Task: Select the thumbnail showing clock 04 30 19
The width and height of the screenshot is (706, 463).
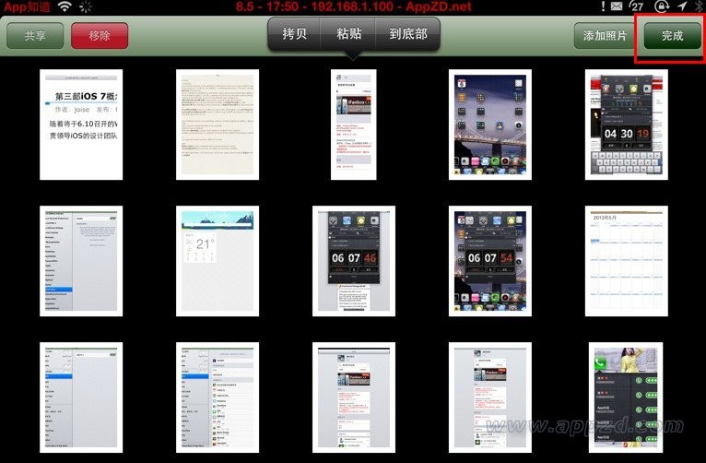Action: [627, 125]
